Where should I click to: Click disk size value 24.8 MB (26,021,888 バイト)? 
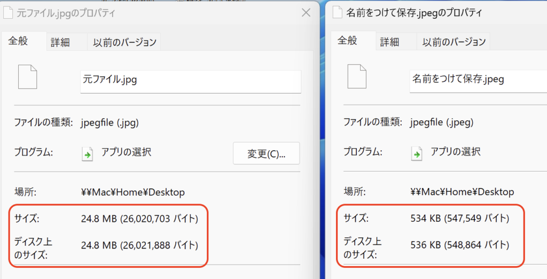[139, 245]
